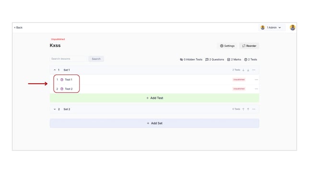Click the 2 Tests count in Set 1
The height and width of the screenshot is (173, 309).
(x=236, y=70)
